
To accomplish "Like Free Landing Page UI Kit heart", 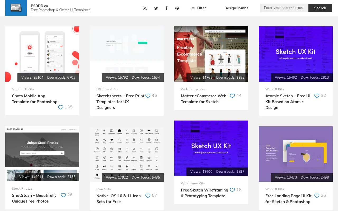I will click(x=317, y=196).
